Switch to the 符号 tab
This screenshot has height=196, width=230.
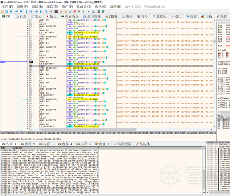(142, 17)
